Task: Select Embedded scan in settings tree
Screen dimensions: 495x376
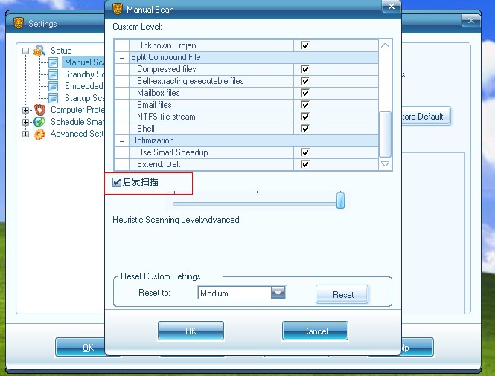Action: (x=84, y=86)
